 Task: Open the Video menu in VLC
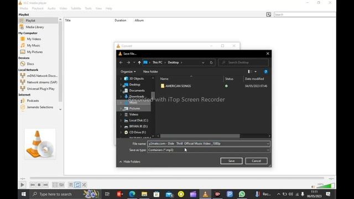pos(63,8)
